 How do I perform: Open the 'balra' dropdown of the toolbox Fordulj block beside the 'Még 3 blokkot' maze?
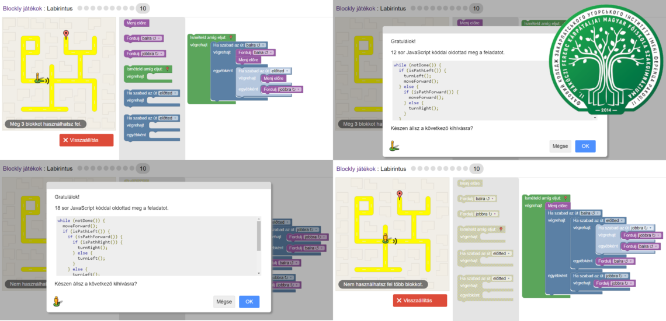[x=151, y=38]
